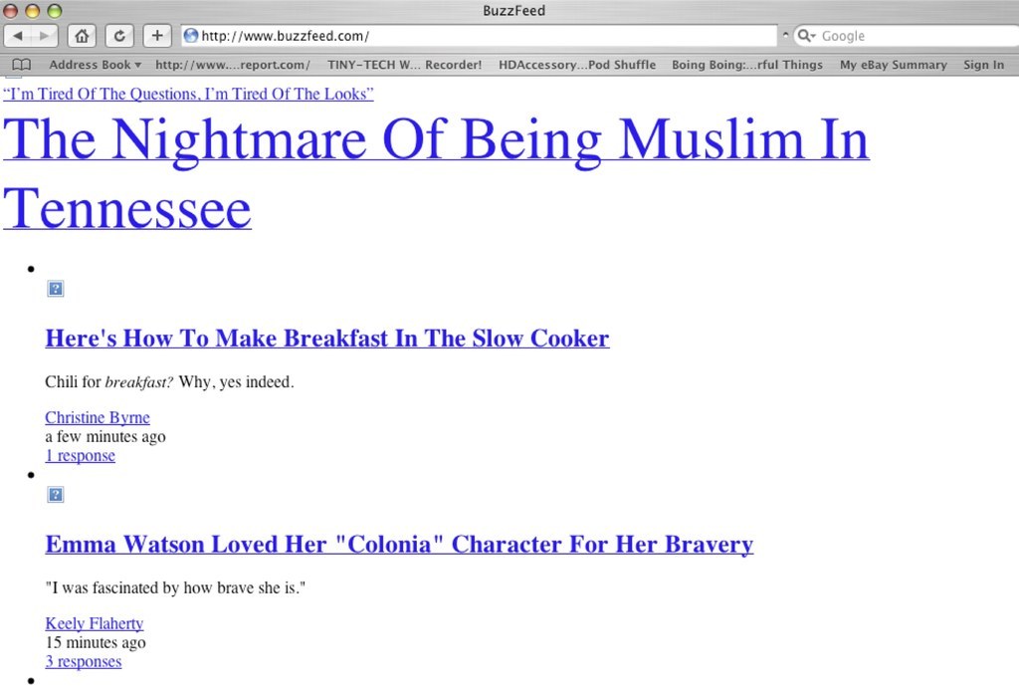Open the Emma Watson "Colonia" article link
The height and width of the screenshot is (691, 1019).
pyautogui.click(x=399, y=544)
